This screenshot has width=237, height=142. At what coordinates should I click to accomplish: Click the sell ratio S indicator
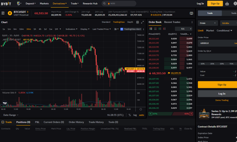(191, 114)
